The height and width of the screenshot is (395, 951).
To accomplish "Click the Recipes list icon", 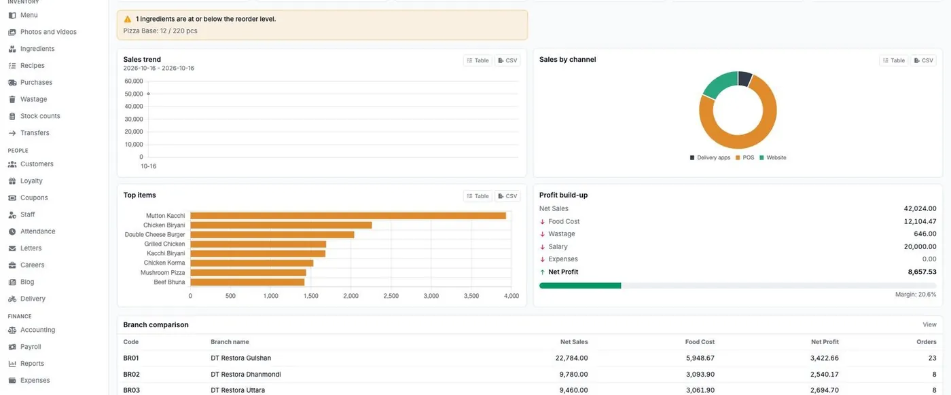I will 12,66.
